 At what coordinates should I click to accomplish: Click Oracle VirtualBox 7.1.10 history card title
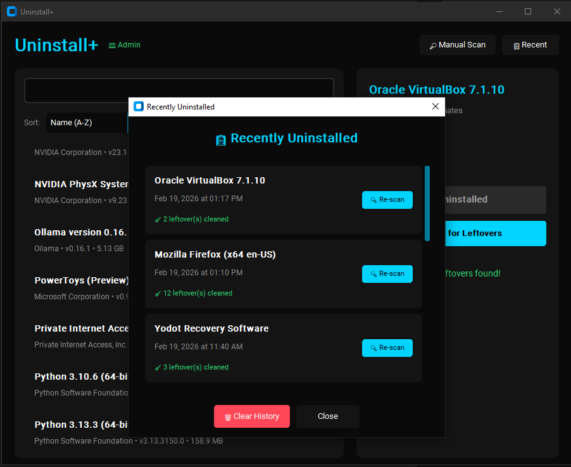point(210,180)
